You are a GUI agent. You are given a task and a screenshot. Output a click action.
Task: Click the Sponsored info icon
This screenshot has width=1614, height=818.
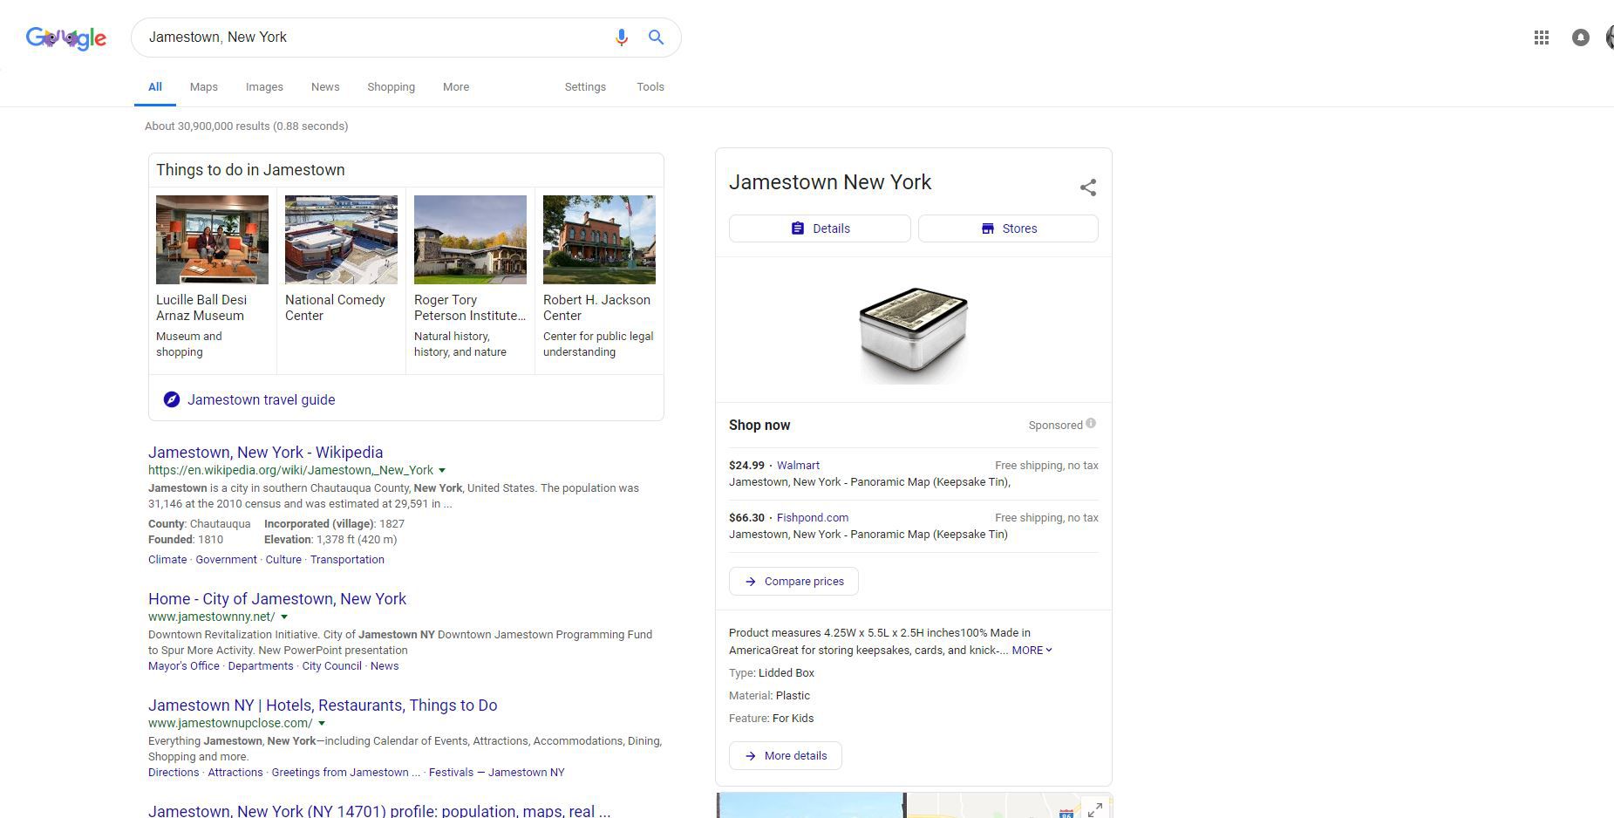click(1091, 424)
